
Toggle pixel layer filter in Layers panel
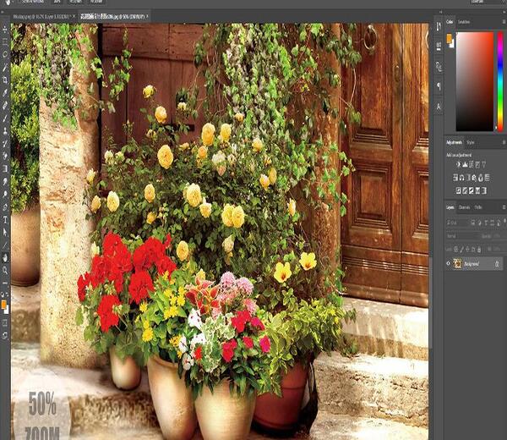(473, 223)
